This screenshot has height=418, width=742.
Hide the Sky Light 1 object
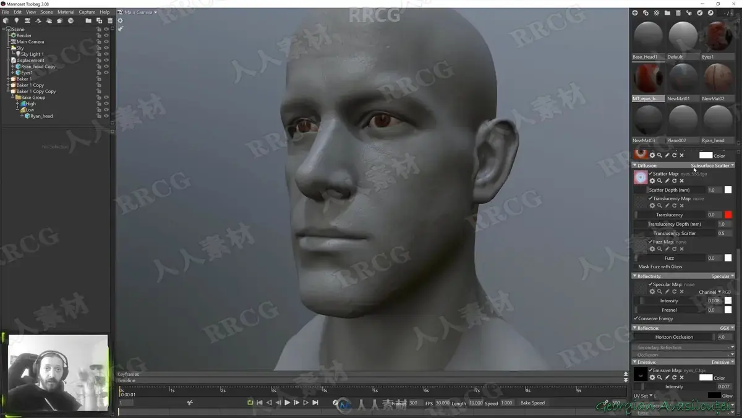tap(106, 54)
